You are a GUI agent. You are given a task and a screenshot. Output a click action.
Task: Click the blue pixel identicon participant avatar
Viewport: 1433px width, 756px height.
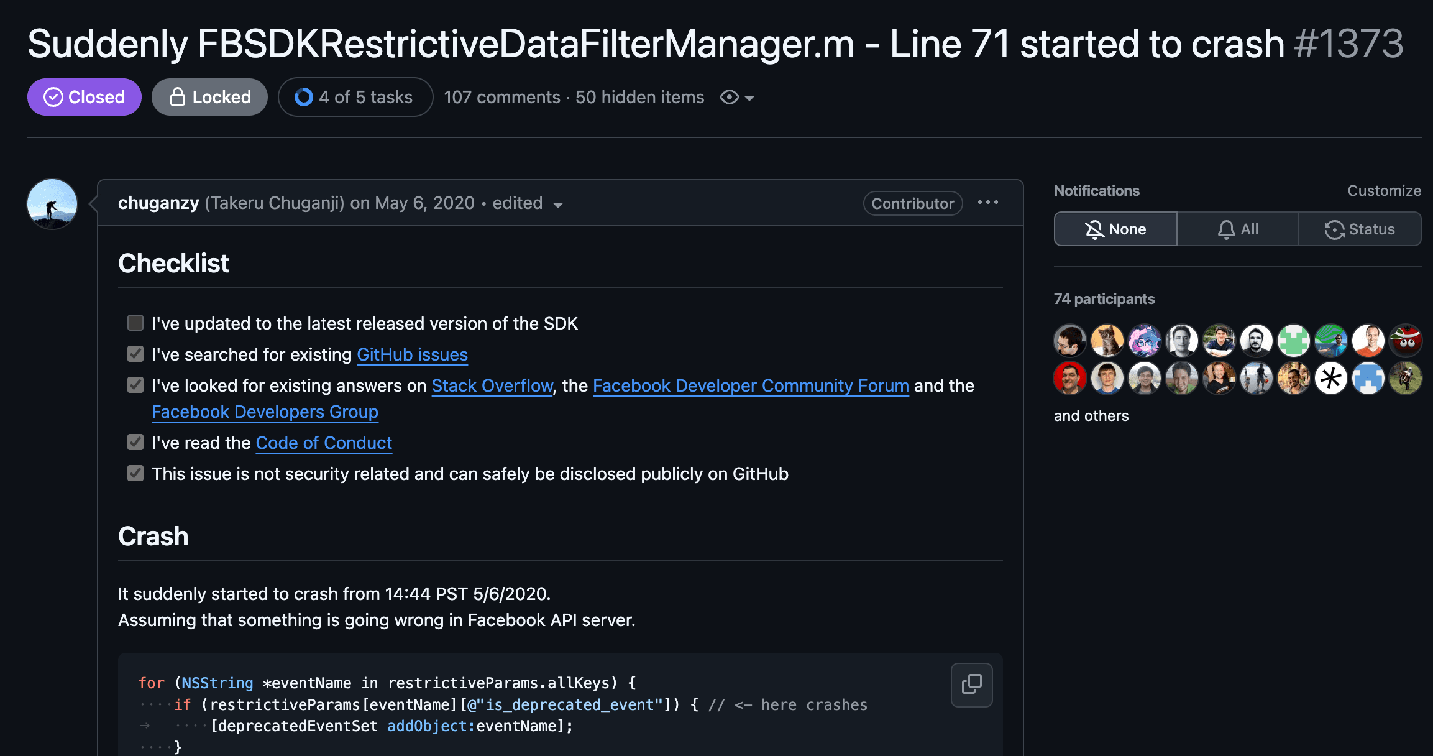[x=1368, y=378]
